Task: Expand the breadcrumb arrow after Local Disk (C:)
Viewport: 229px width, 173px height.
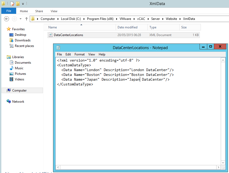Action: pos(84,19)
